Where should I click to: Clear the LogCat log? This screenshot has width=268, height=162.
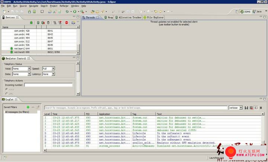point(251,108)
